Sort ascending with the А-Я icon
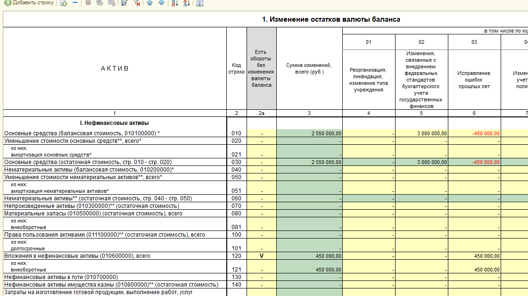528x296 pixels. (175, 3)
